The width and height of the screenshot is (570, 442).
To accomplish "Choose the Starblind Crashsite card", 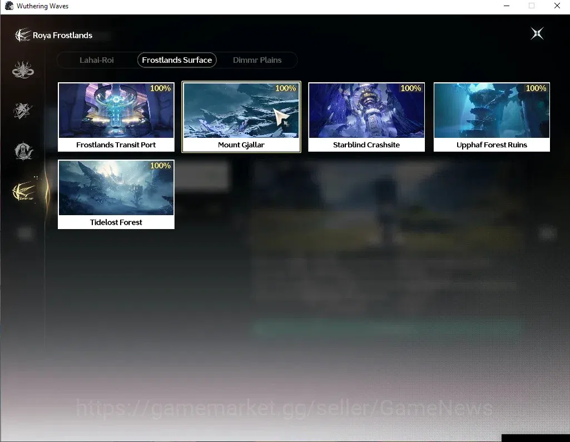I will [x=366, y=117].
